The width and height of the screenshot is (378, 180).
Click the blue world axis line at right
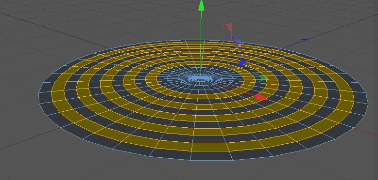(x=295, y=44)
